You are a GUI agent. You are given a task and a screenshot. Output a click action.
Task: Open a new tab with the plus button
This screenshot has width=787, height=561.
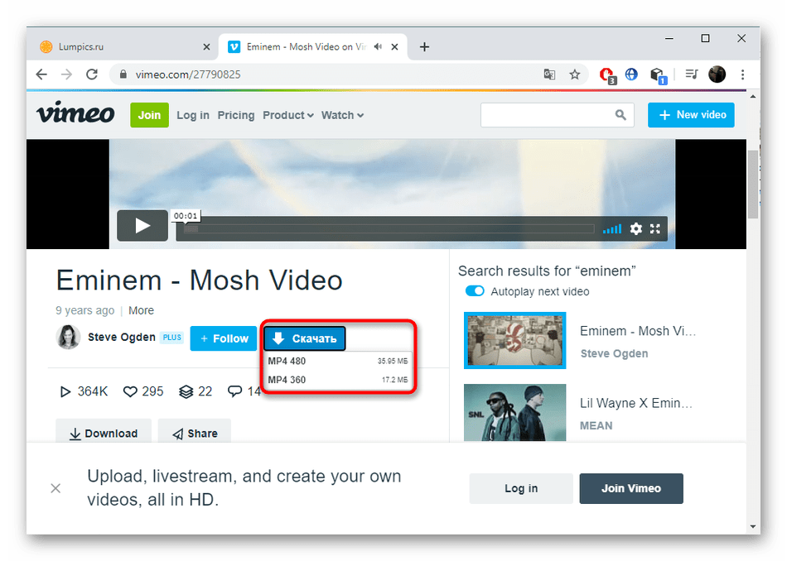click(x=424, y=47)
